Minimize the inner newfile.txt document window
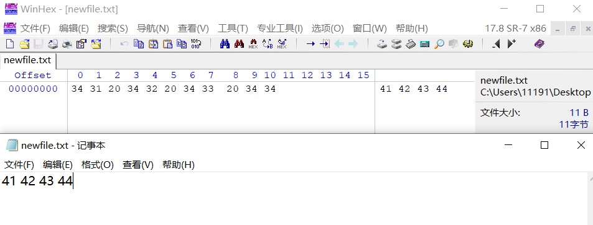This screenshot has width=593, height=225. pyautogui.click(x=558, y=29)
